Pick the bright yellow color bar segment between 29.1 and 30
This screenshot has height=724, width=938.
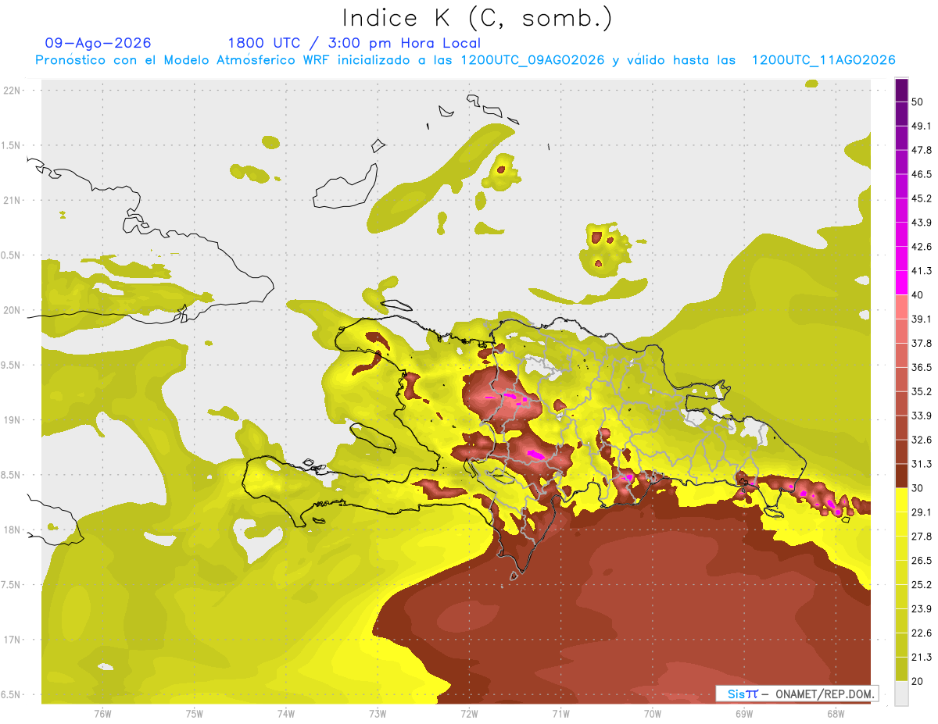coord(901,499)
